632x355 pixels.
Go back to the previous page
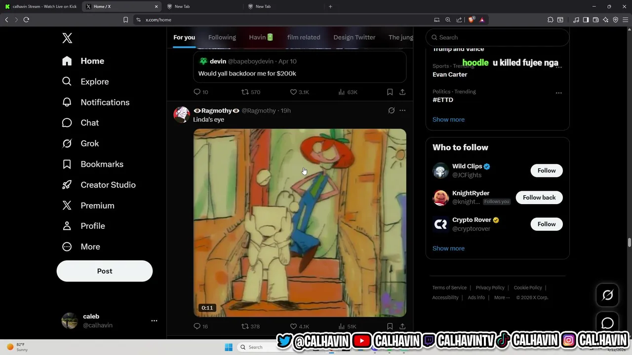(6, 20)
